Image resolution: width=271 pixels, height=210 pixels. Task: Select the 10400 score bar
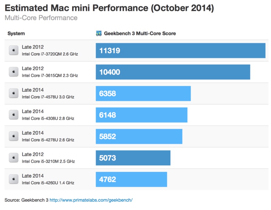pyautogui.click(x=173, y=72)
